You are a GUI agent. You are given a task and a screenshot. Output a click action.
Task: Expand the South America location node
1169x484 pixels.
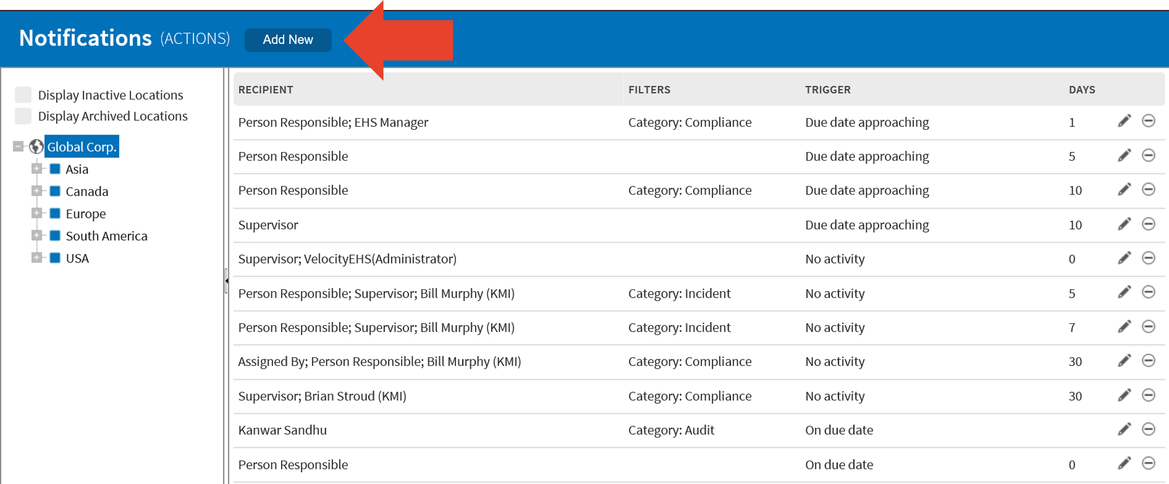(x=37, y=236)
